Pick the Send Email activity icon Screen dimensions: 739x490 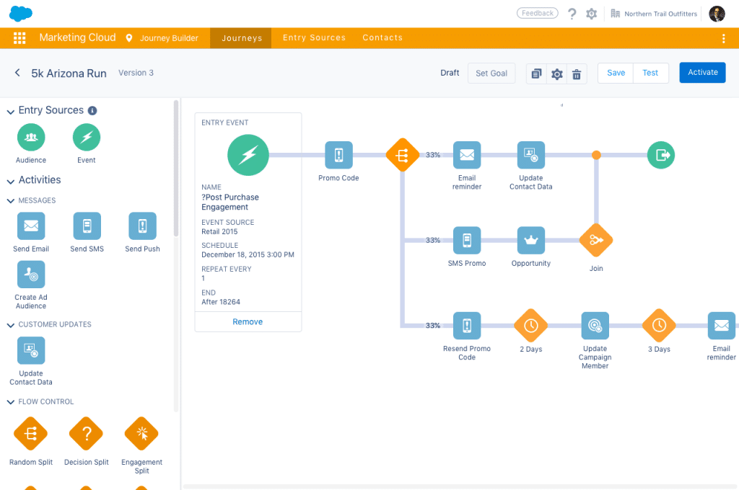(x=31, y=226)
